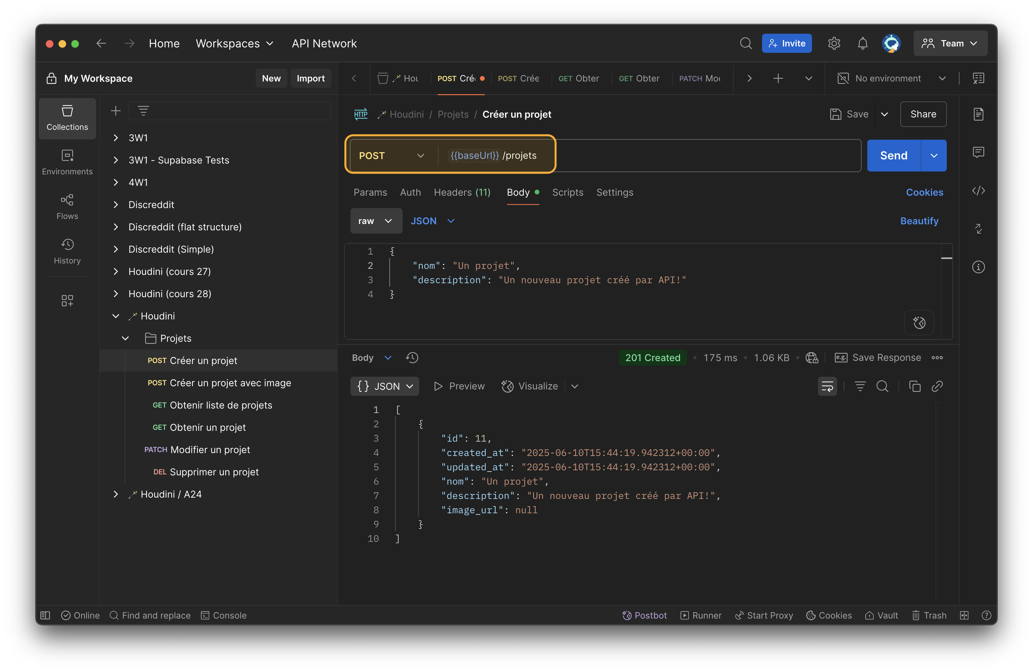Open the code snippet icon
Viewport: 1033px width, 672px height.
click(x=978, y=191)
